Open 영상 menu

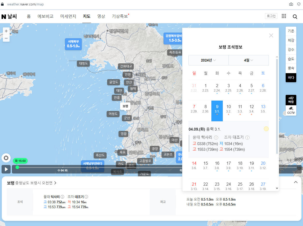(x=101, y=16)
